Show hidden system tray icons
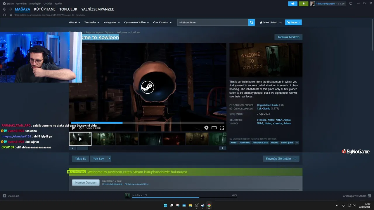The height and width of the screenshot is (210, 374). 337,205
